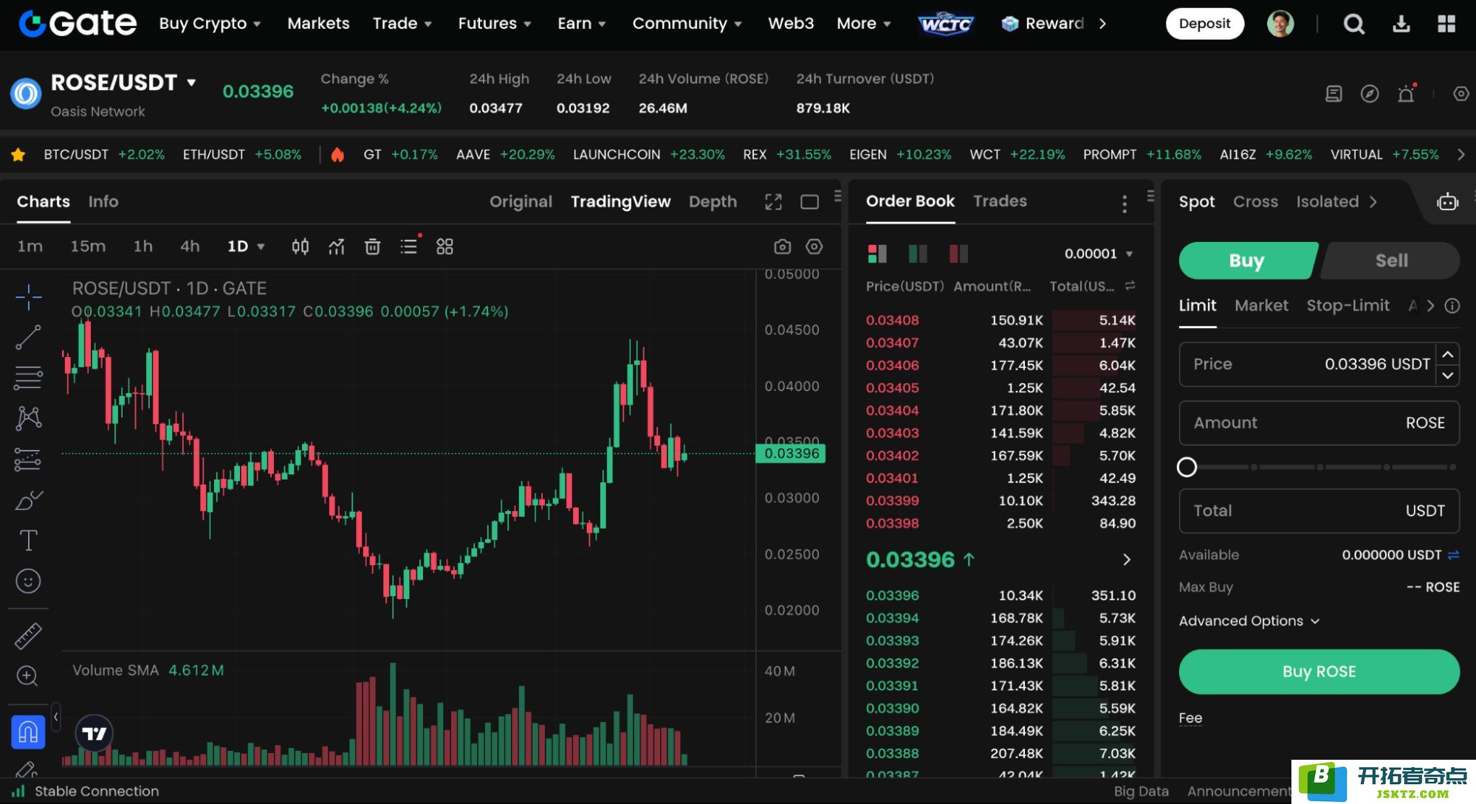Viewport: 1476px width, 804px height.
Task: Select the brush drawing tool
Action: (28, 500)
